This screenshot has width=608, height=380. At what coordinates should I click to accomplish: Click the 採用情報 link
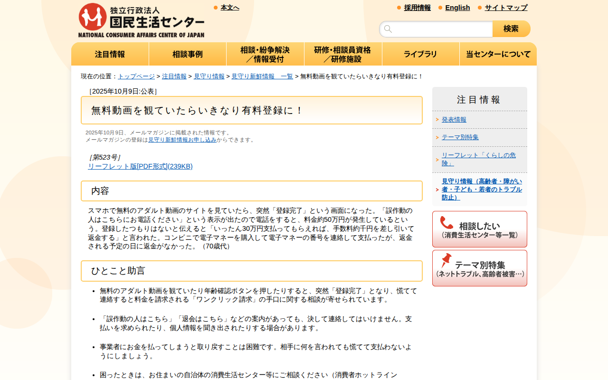click(417, 7)
